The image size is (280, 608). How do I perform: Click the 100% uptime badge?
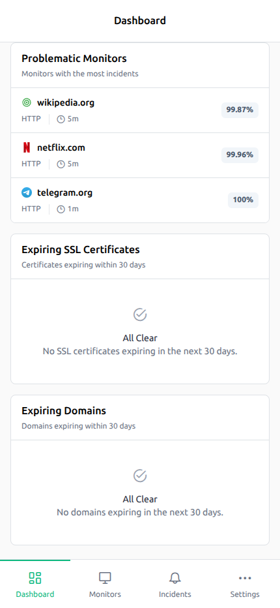(243, 200)
